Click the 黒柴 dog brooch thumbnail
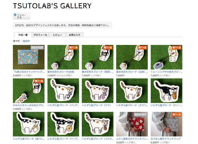This screenshot has height=144, width=198. tap(97, 57)
